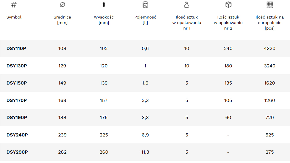Click the height arrow icon above Wysokość
This screenshot has width=290, height=163.
coord(104,5)
